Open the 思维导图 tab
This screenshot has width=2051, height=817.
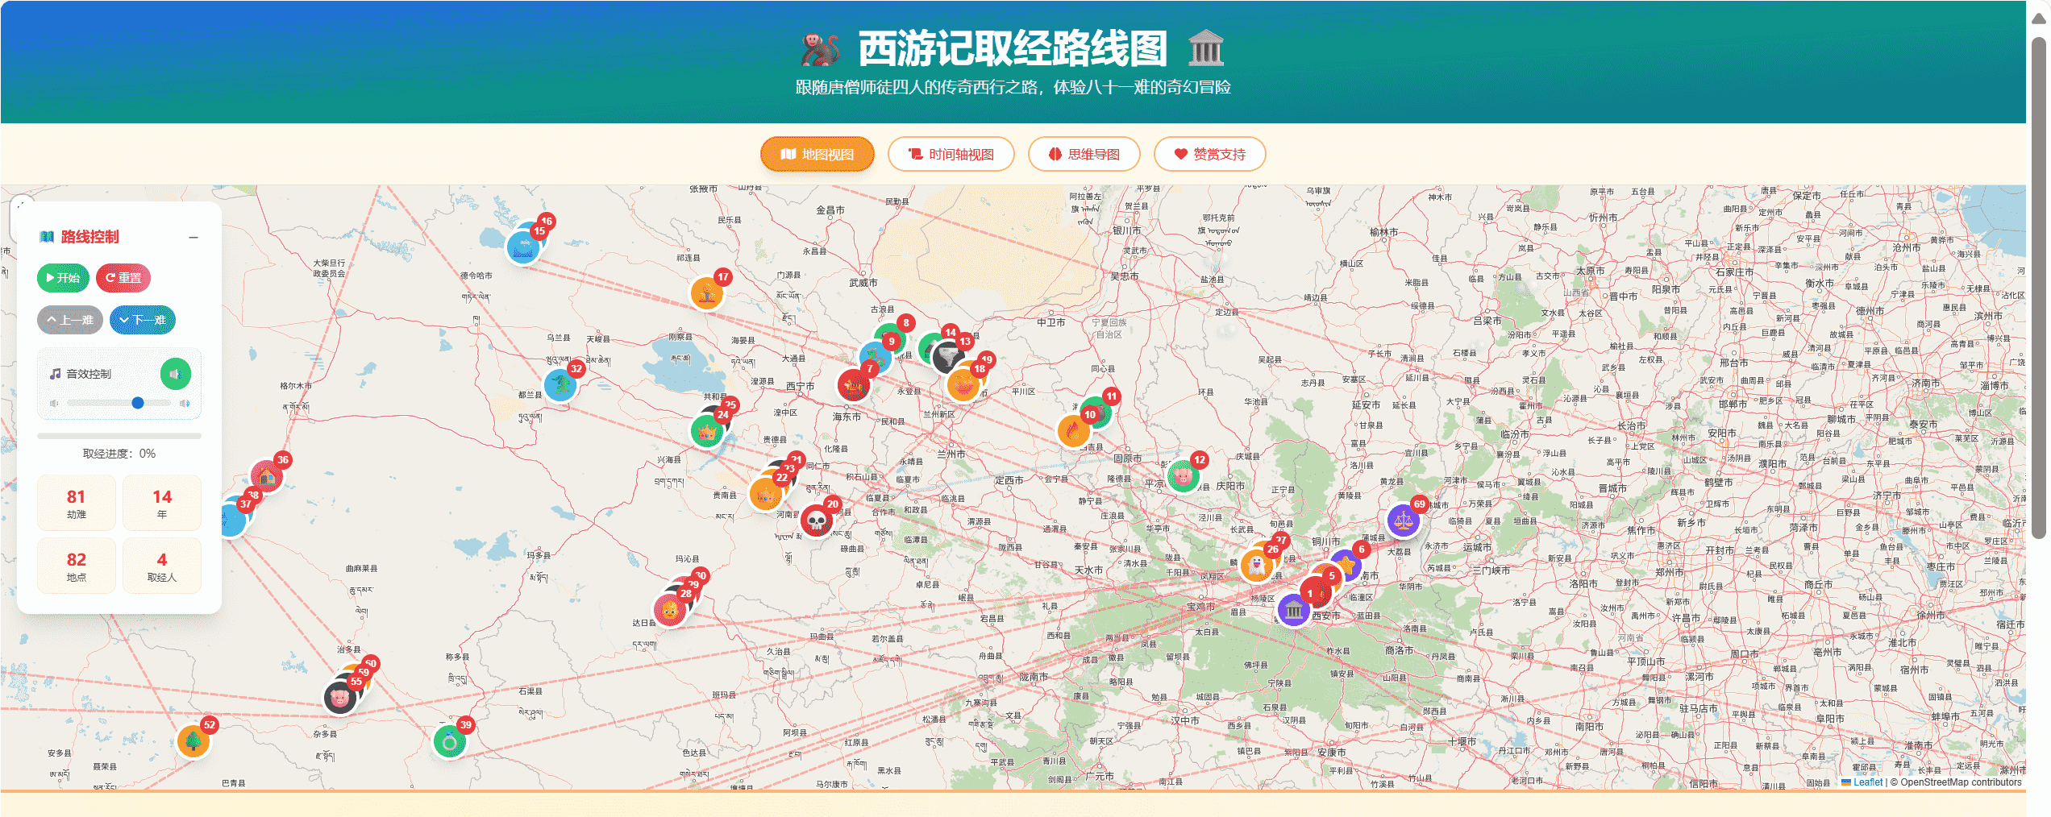coord(1084,154)
